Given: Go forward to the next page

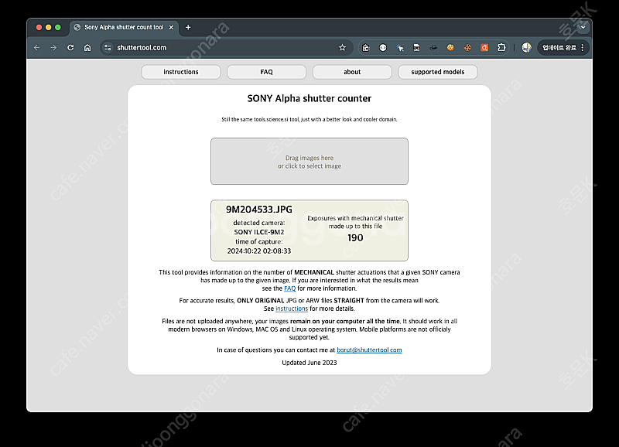Looking at the screenshot, I should (53, 48).
